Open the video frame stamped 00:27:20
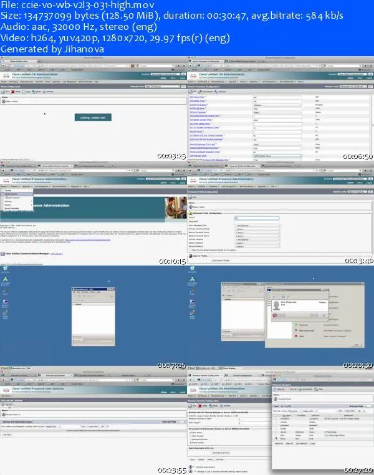 click(280, 422)
